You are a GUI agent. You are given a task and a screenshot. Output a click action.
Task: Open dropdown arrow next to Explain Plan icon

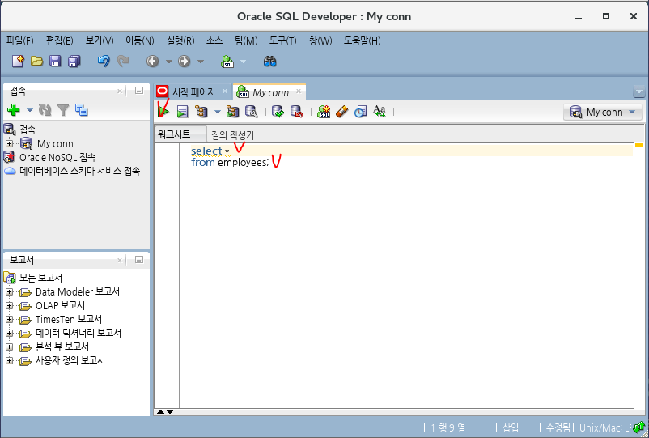pos(218,112)
